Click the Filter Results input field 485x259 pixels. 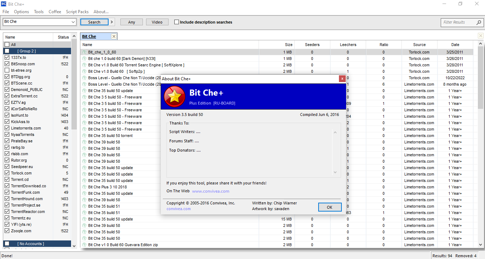click(x=459, y=22)
